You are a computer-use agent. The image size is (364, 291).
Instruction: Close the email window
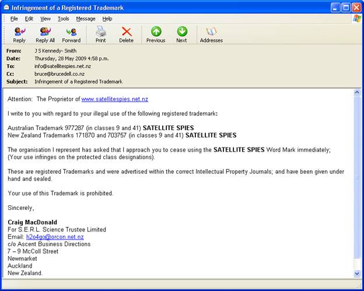point(356,8)
